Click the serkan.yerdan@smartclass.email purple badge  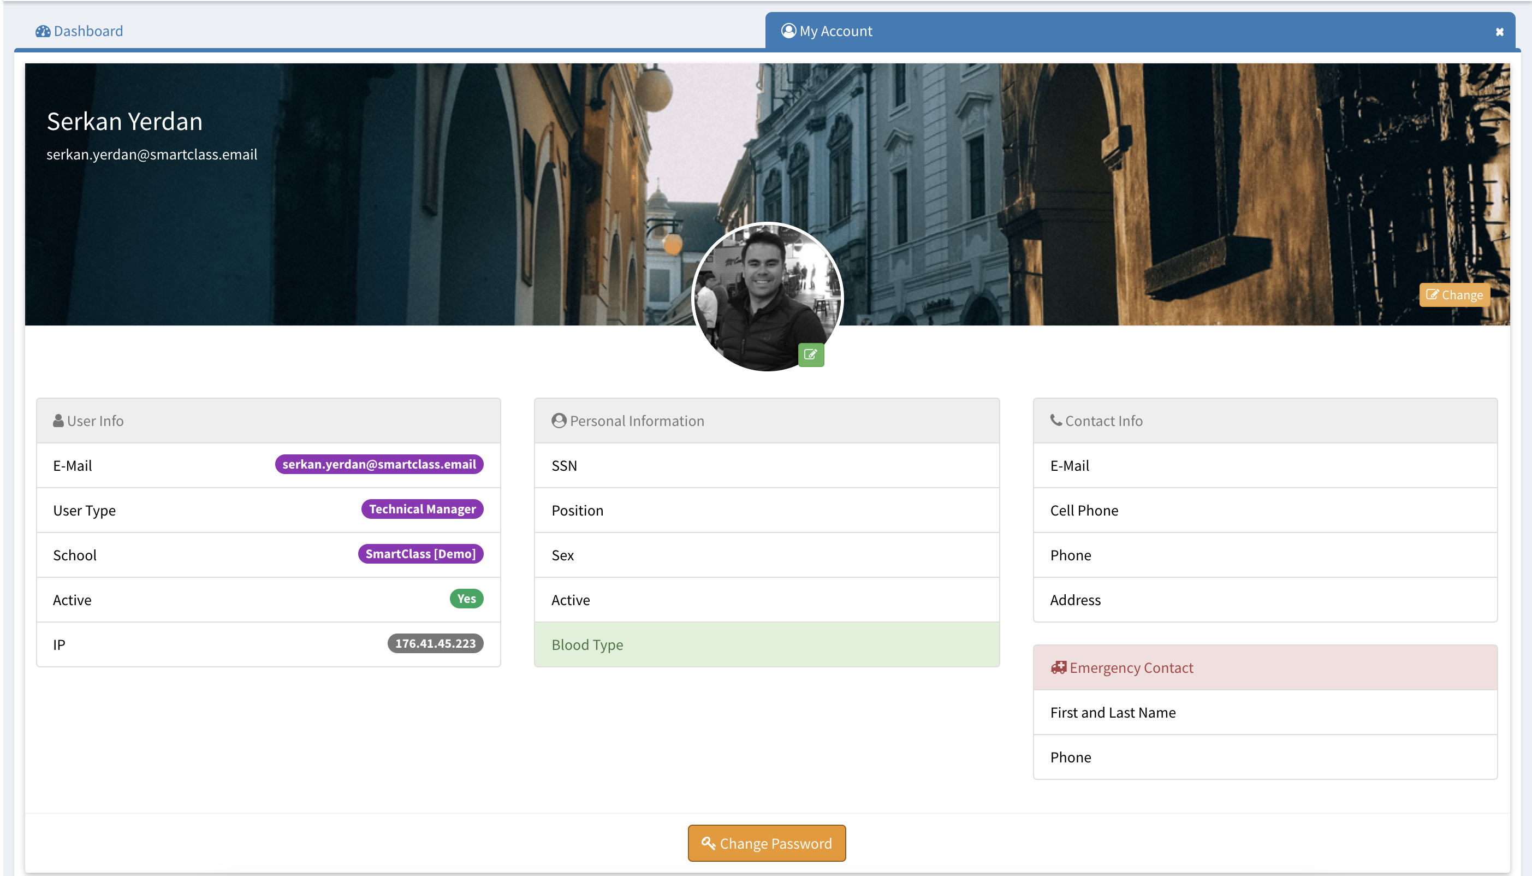pos(379,464)
